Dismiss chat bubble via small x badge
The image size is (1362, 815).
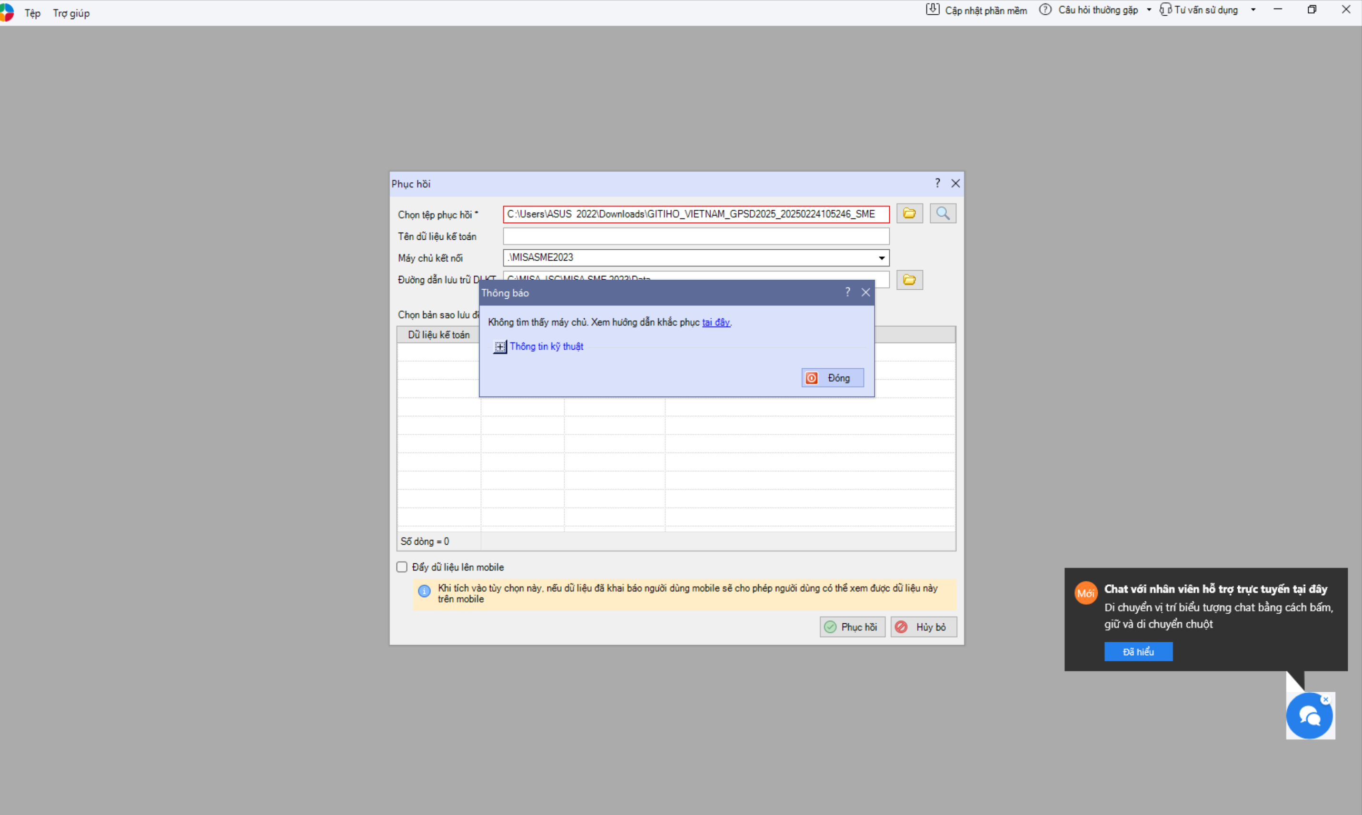click(1325, 699)
